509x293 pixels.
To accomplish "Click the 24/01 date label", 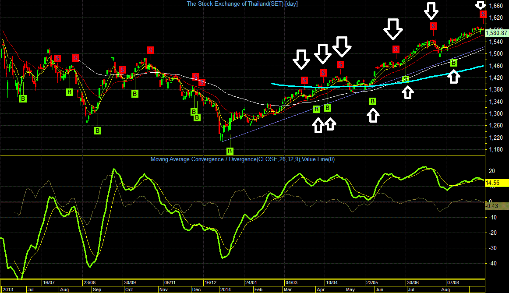I will click(x=251, y=282).
